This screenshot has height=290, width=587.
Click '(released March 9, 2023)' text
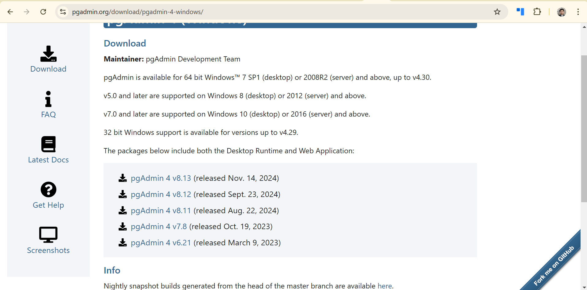237,243
